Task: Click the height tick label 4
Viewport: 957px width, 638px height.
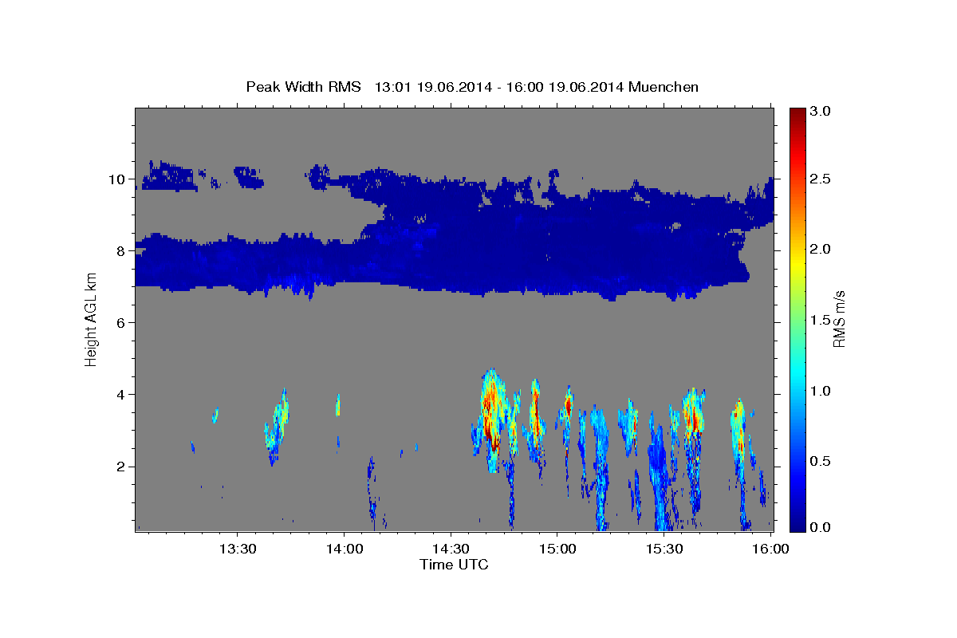Action: pos(122,395)
